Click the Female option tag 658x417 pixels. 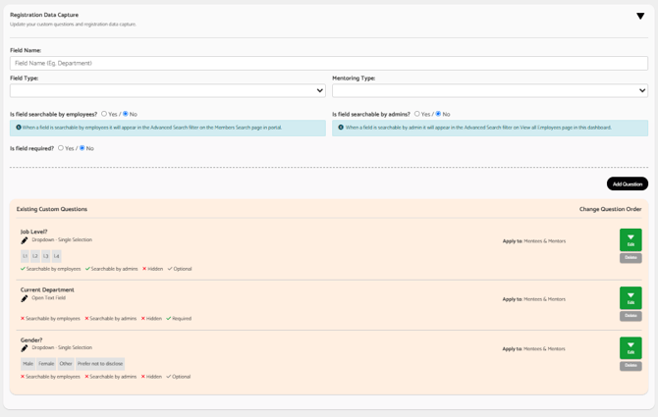tap(46, 364)
